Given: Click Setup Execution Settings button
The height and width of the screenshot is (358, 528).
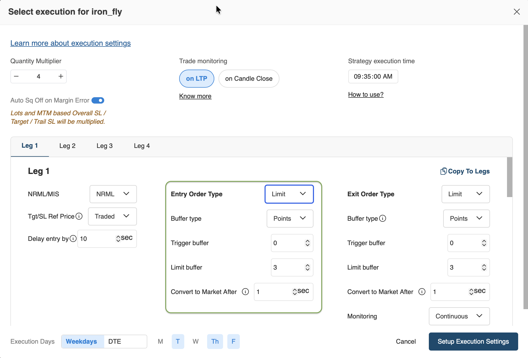Looking at the screenshot, I should [473, 341].
